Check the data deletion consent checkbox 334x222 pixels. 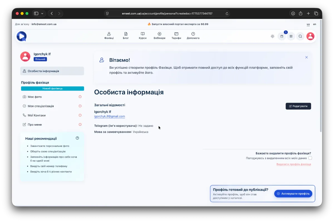point(310,158)
